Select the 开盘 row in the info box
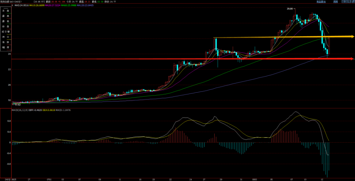 coord(6,11)
